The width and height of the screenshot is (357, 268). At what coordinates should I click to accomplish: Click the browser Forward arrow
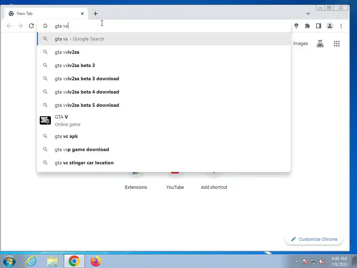20,26
